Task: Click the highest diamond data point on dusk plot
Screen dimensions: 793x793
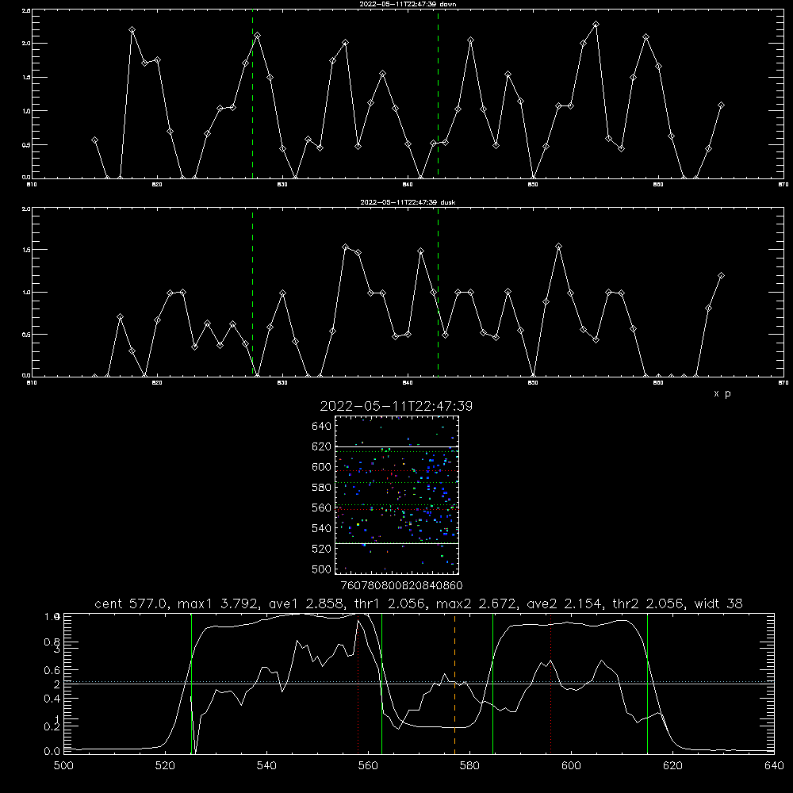Action: [558, 247]
